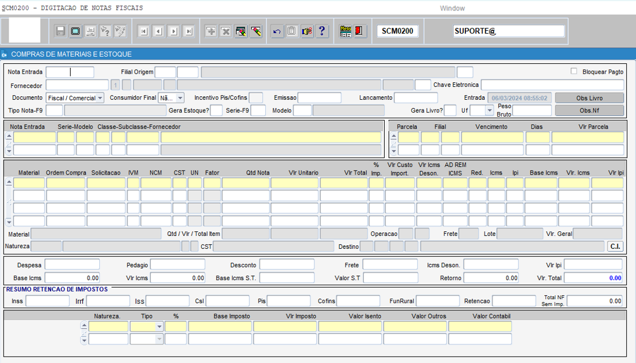Click the SUPORTE@ user field in toolbar
The width and height of the screenshot is (636, 363).
[x=509, y=31]
